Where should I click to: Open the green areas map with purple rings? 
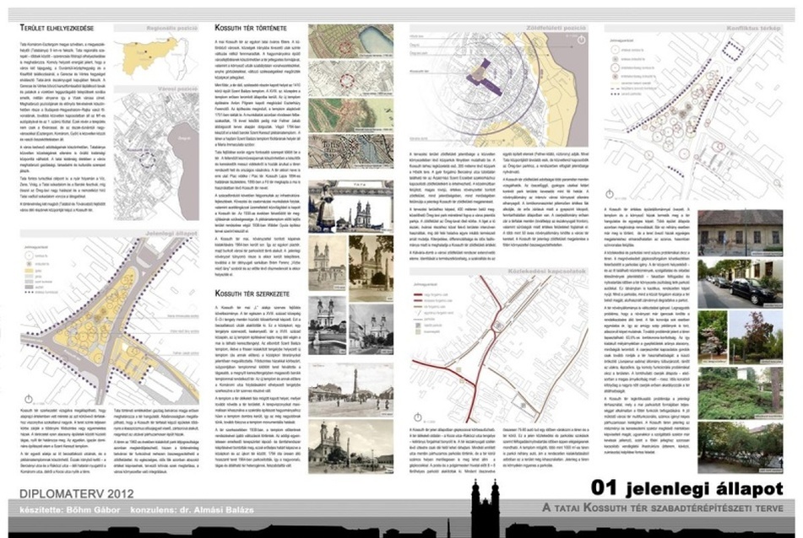pyautogui.click(x=499, y=90)
